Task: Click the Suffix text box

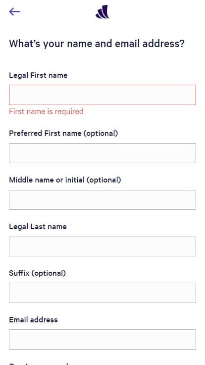Action: tap(102, 293)
